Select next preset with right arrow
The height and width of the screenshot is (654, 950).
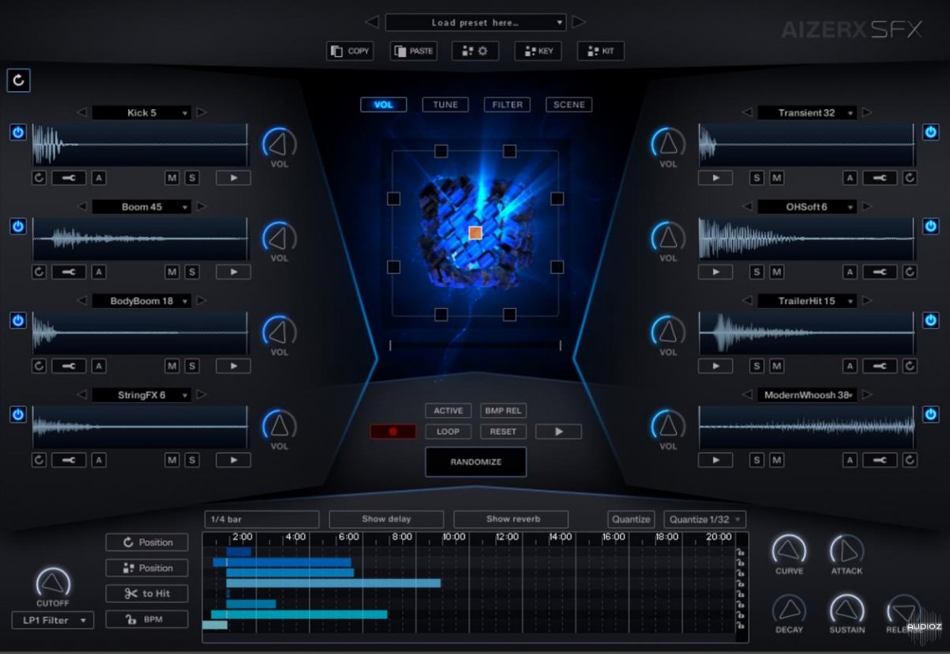coord(579,22)
